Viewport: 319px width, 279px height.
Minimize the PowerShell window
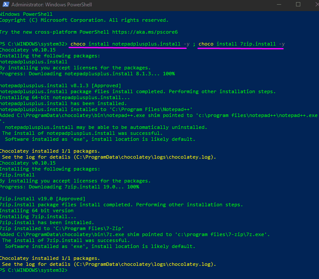[279, 5]
